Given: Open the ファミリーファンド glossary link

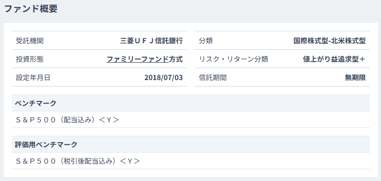Looking at the screenshot, I should click(138, 59).
